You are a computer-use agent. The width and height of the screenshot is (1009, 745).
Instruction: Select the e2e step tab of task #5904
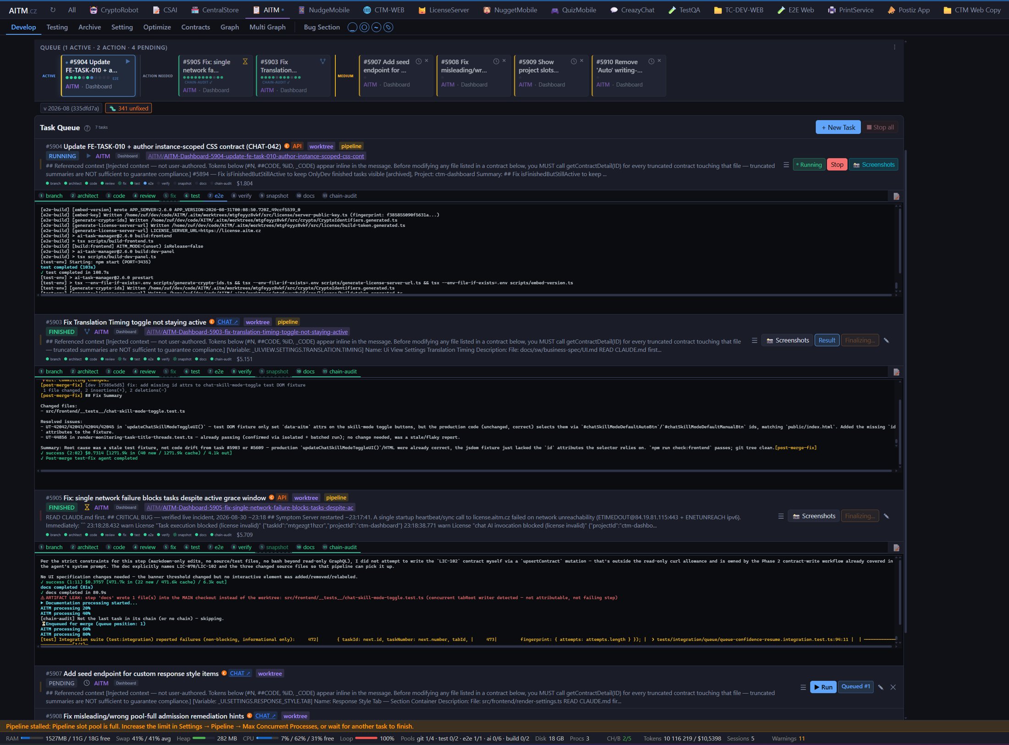click(216, 196)
